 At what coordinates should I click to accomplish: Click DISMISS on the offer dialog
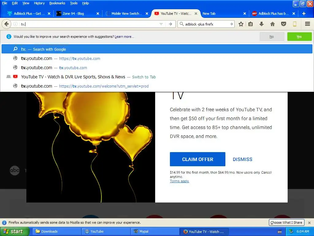tap(242, 159)
